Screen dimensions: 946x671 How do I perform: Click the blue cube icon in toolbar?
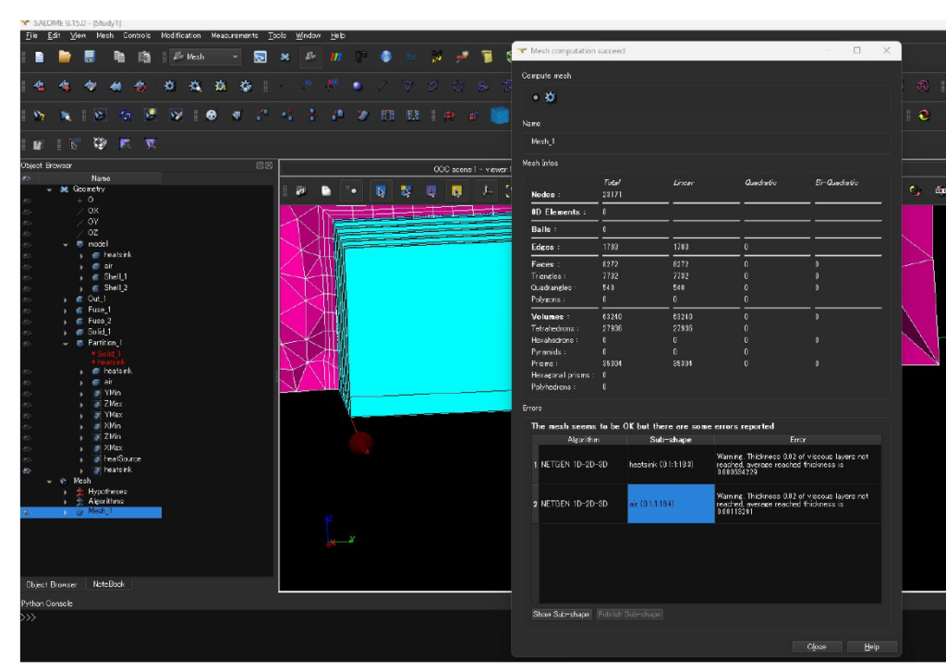(500, 116)
